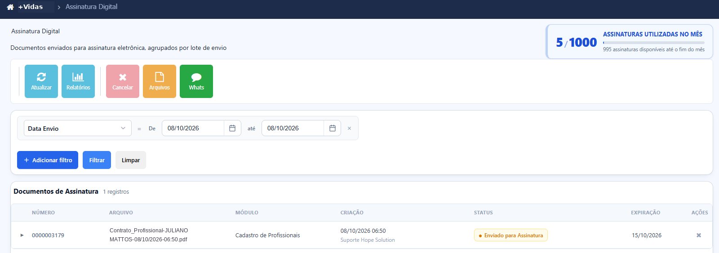Select the Assinatura Digital breadcrumb
This screenshot has width=719, height=253.
click(x=91, y=7)
